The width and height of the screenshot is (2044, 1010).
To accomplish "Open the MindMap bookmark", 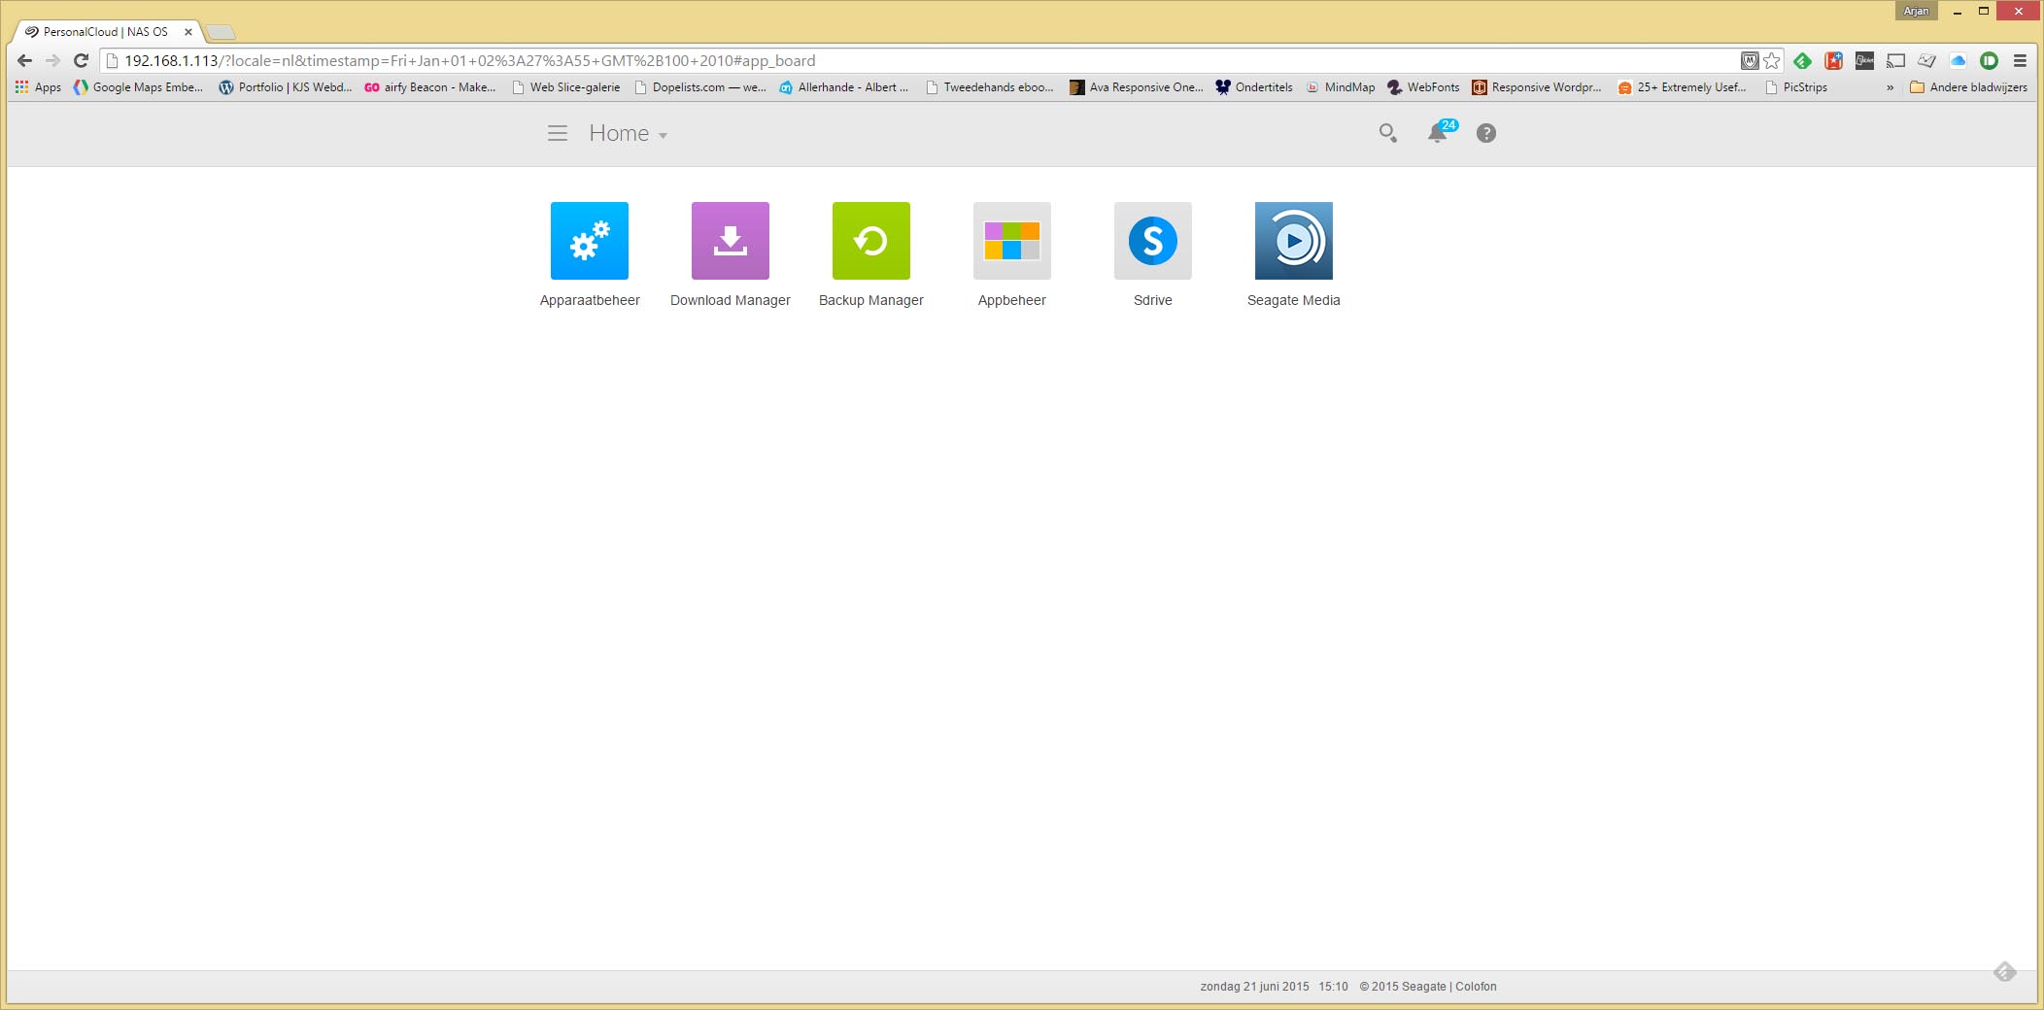I will (1341, 87).
